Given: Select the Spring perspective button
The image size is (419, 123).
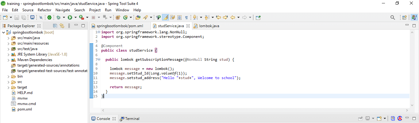Looking at the screenshot, I should click(414, 17).
